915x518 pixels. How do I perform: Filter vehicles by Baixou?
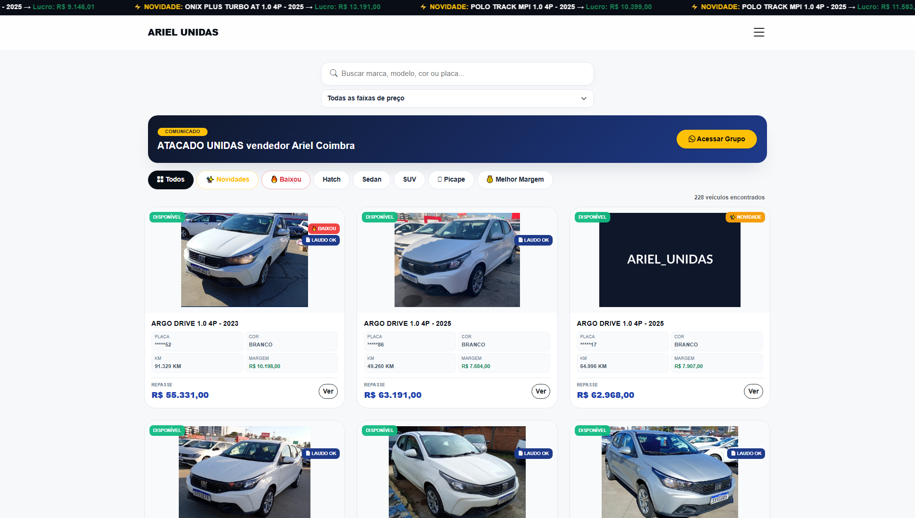tap(286, 180)
